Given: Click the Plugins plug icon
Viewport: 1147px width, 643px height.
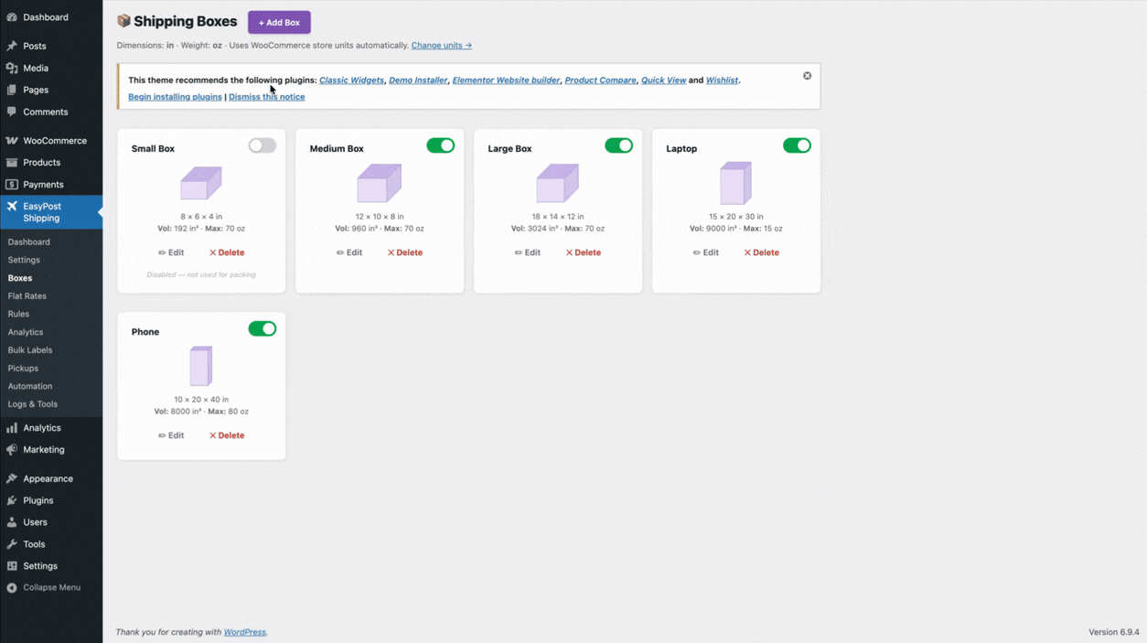Looking at the screenshot, I should (x=12, y=500).
